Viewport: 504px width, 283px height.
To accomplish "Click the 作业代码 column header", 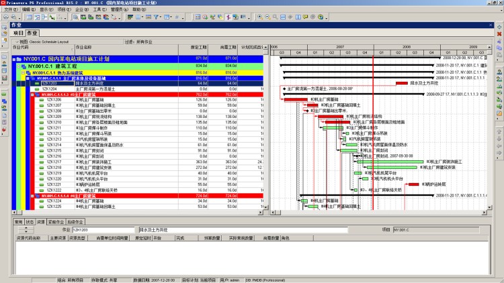I will [43, 50].
